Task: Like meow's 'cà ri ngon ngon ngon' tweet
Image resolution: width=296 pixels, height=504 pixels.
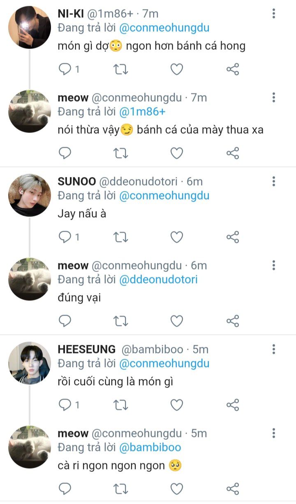Action: click(x=177, y=489)
